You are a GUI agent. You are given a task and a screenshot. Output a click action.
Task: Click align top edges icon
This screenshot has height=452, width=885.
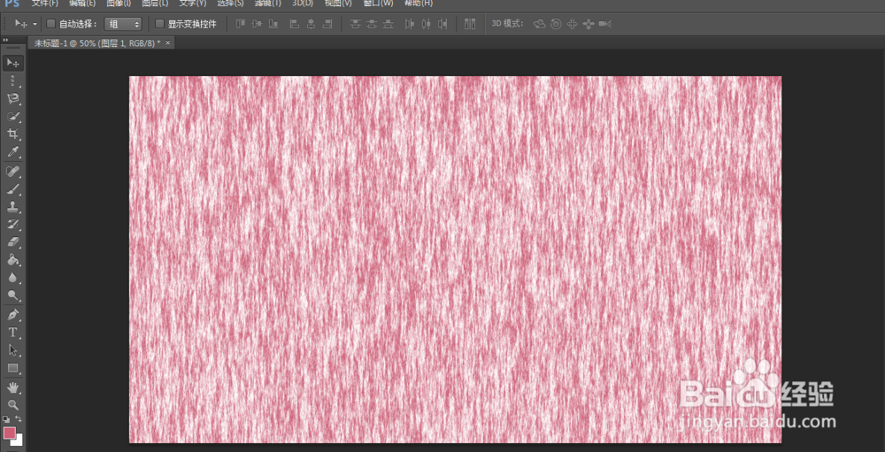tap(241, 24)
